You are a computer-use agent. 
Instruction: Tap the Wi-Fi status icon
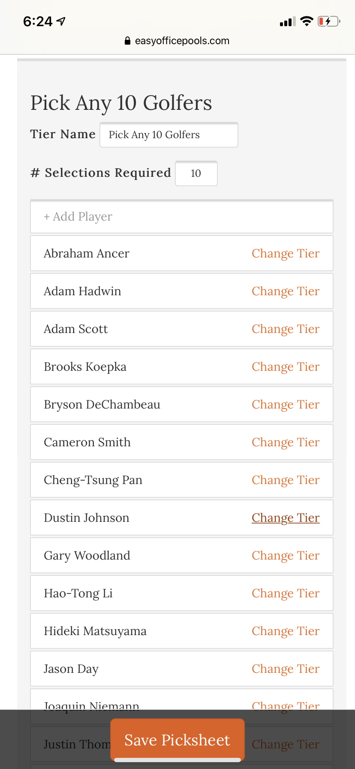click(x=307, y=21)
